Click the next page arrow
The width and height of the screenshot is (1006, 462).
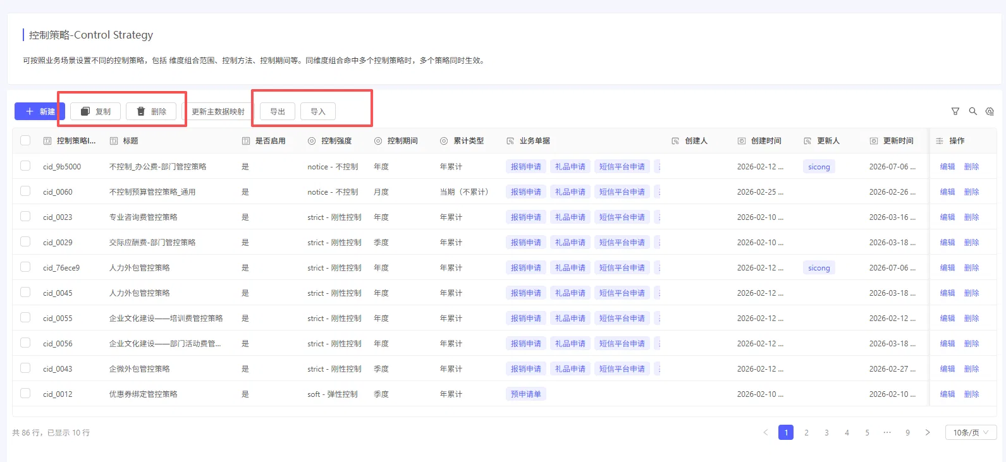click(928, 432)
